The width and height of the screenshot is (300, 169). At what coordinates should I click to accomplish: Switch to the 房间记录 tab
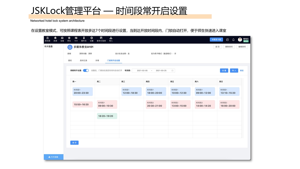coord(83,61)
